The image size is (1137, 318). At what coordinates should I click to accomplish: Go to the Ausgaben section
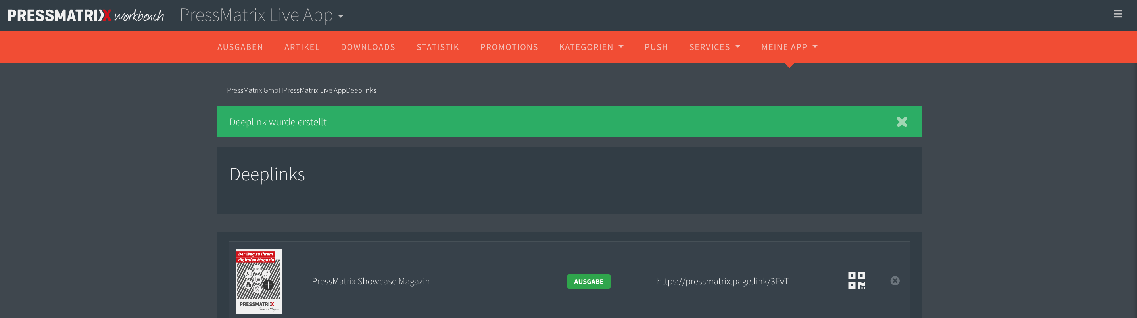(240, 47)
